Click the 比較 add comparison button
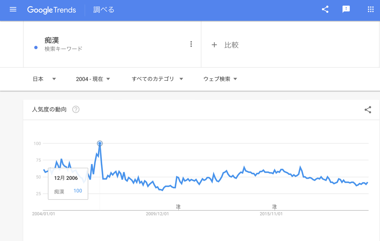380x241 pixels. (x=225, y=45)
